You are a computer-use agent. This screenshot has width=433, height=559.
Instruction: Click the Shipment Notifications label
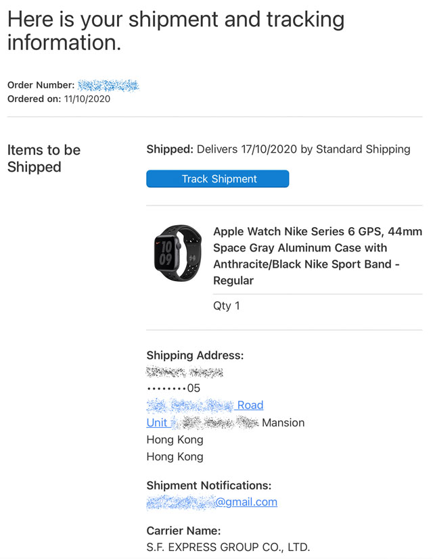tap(209, 485)
